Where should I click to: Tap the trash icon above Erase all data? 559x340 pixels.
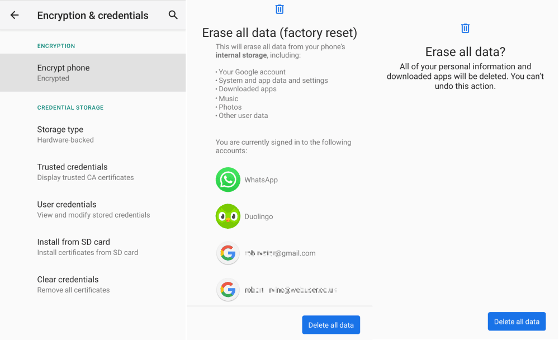[x=279, y=9]
